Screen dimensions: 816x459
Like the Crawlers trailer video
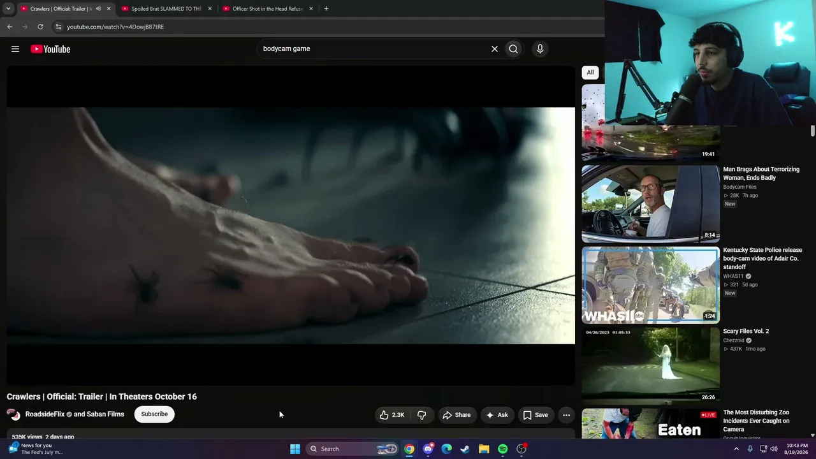392,415
